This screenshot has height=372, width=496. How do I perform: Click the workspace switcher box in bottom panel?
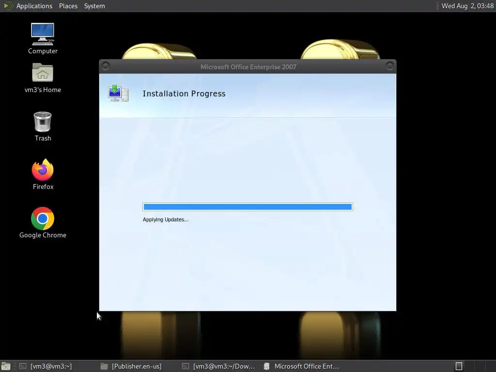pos(459,366)
